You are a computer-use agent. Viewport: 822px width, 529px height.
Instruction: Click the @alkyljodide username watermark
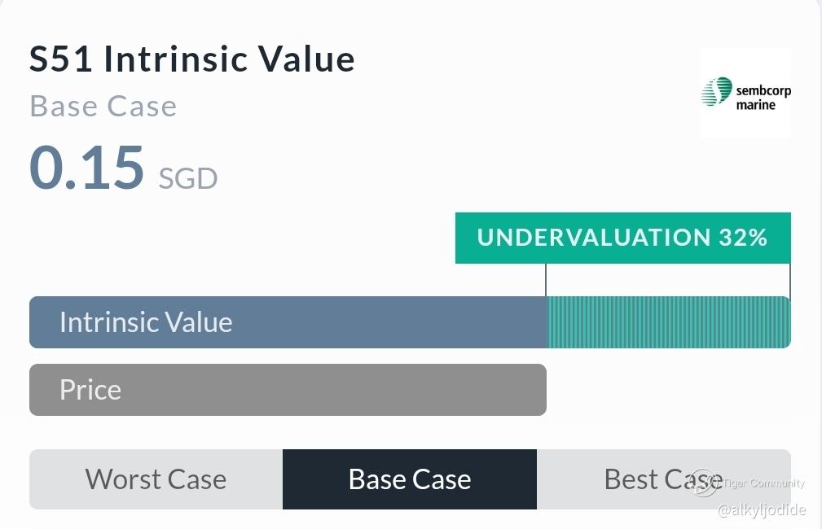click(x=761, y=510)
